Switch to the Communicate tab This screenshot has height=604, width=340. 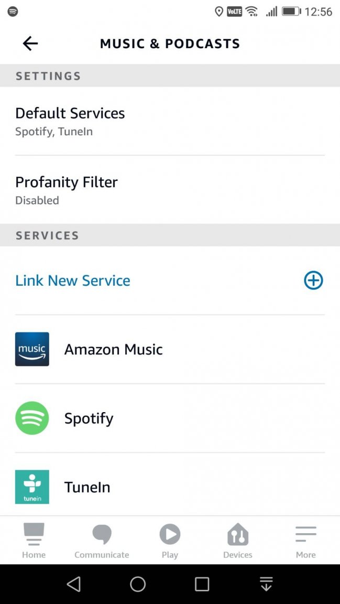(x=102, y=541)
